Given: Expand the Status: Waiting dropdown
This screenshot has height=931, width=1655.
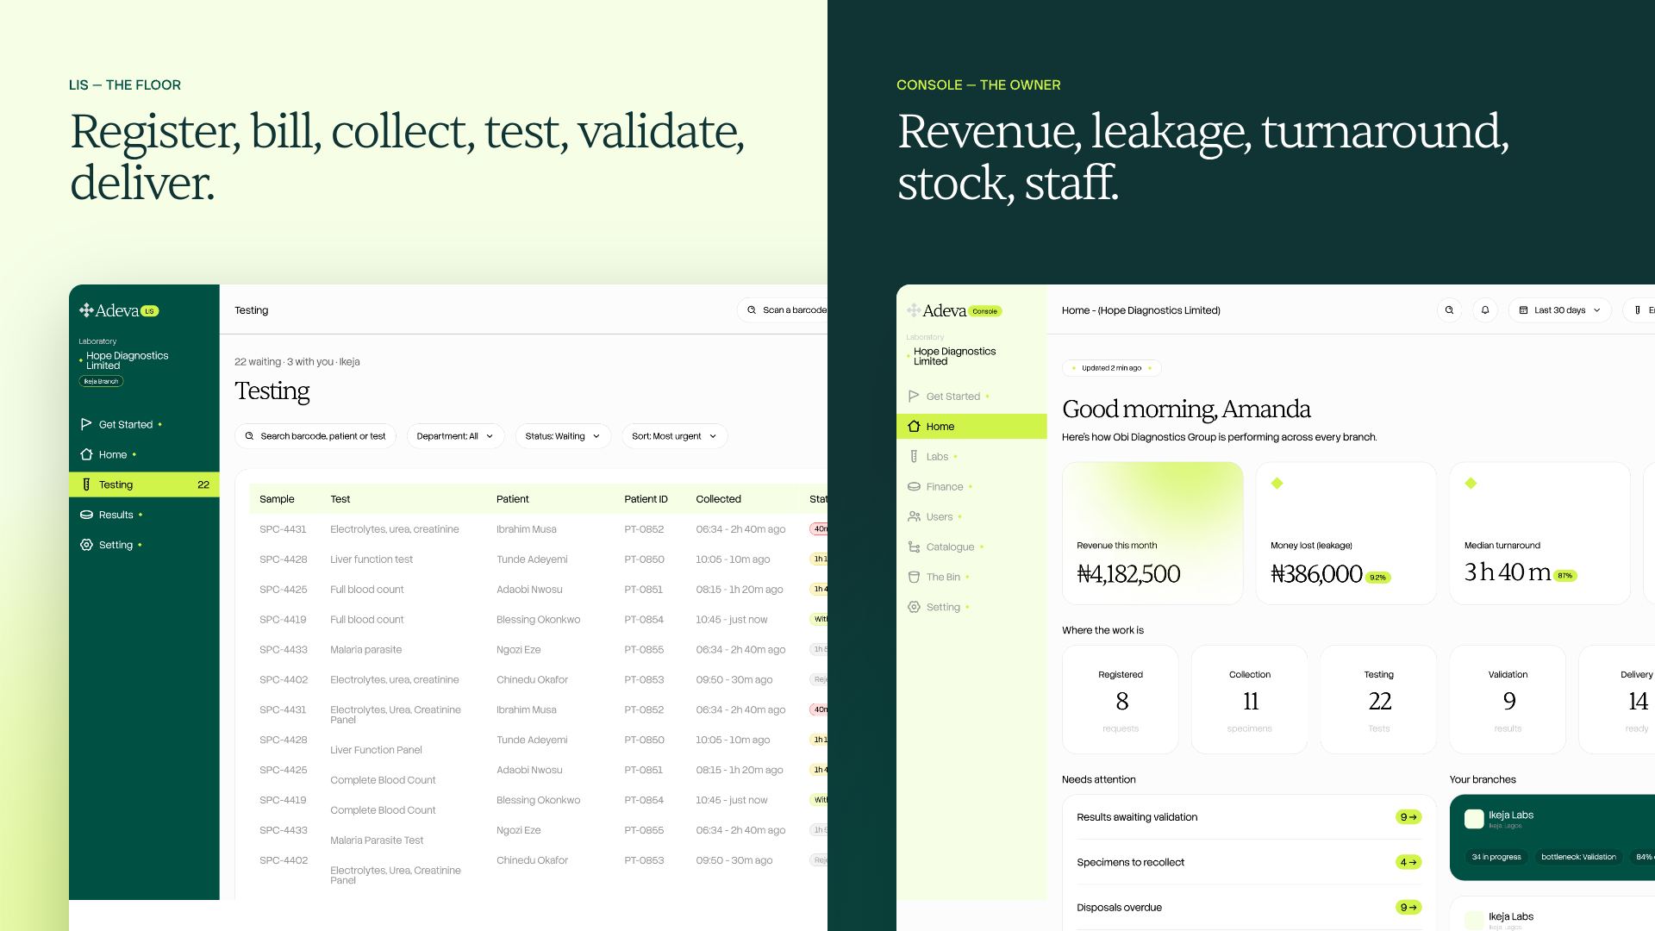Looking at the screenshot, I should pos(563,436).
